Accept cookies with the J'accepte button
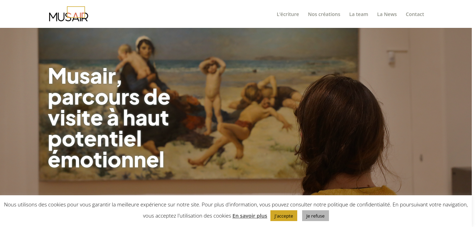476x227 pixels. (284, 216)
